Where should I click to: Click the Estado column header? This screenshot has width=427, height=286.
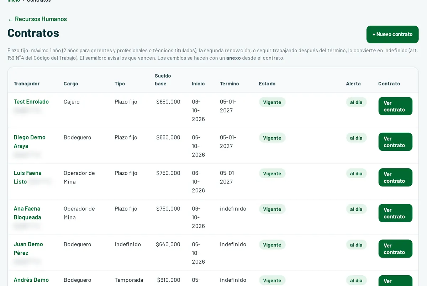[x=267, y=84]
